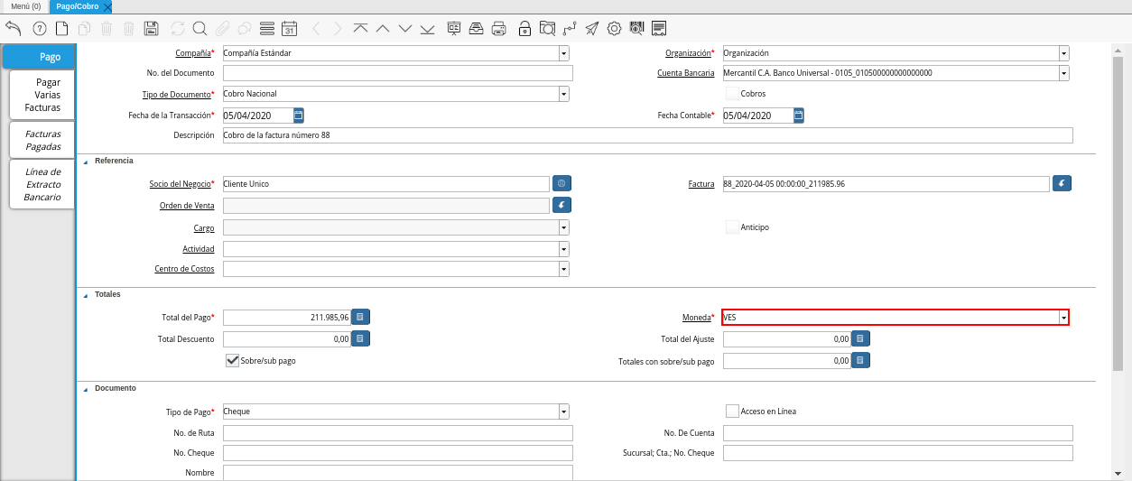
Task: Click the undo arrow icon in toolbar
Action: point(14,28)
